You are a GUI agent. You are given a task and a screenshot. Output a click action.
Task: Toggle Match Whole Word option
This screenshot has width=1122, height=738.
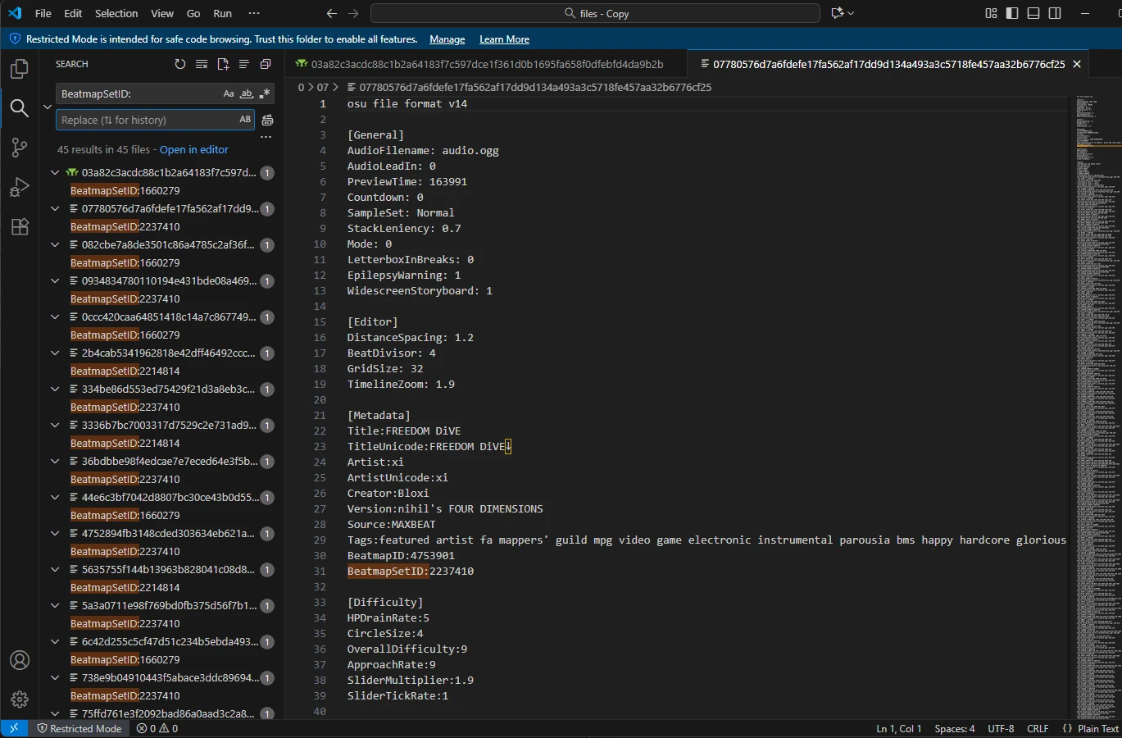[x=246, y=94]
